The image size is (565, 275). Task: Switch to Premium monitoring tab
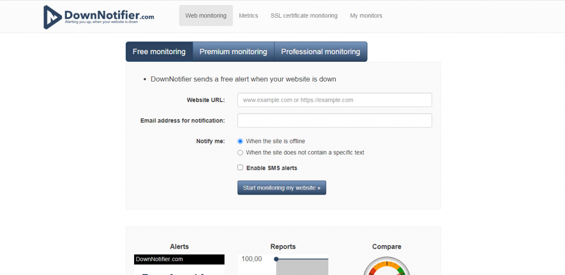pyautogui.click(x=233, y=51)
